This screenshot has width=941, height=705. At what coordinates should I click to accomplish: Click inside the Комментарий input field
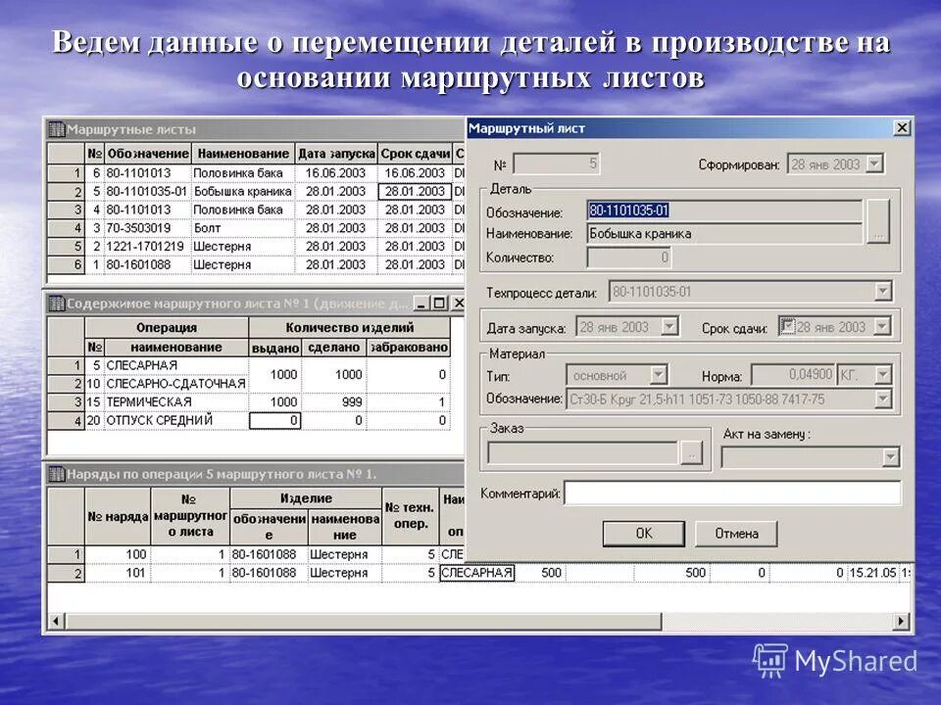(735, 494)
